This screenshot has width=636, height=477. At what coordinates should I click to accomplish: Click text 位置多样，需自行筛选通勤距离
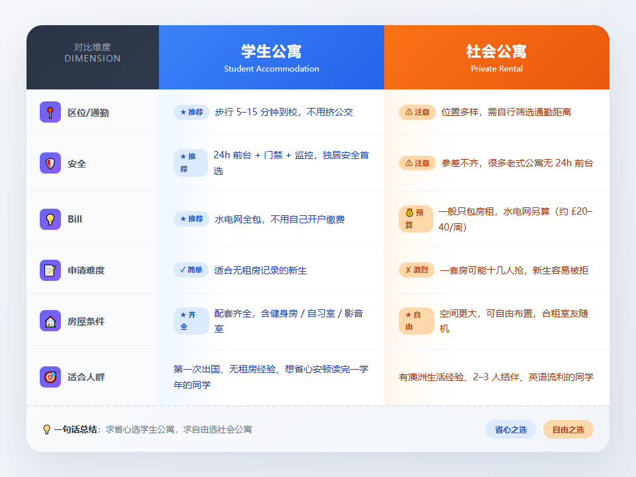click(x=506, y=112)
